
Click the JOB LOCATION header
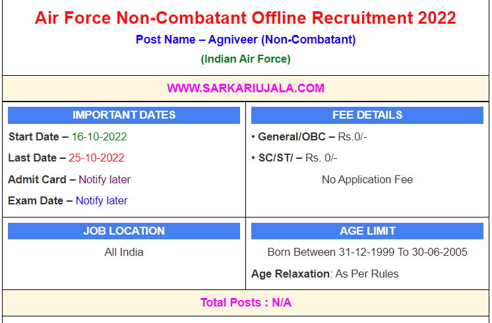click(124, 231)
